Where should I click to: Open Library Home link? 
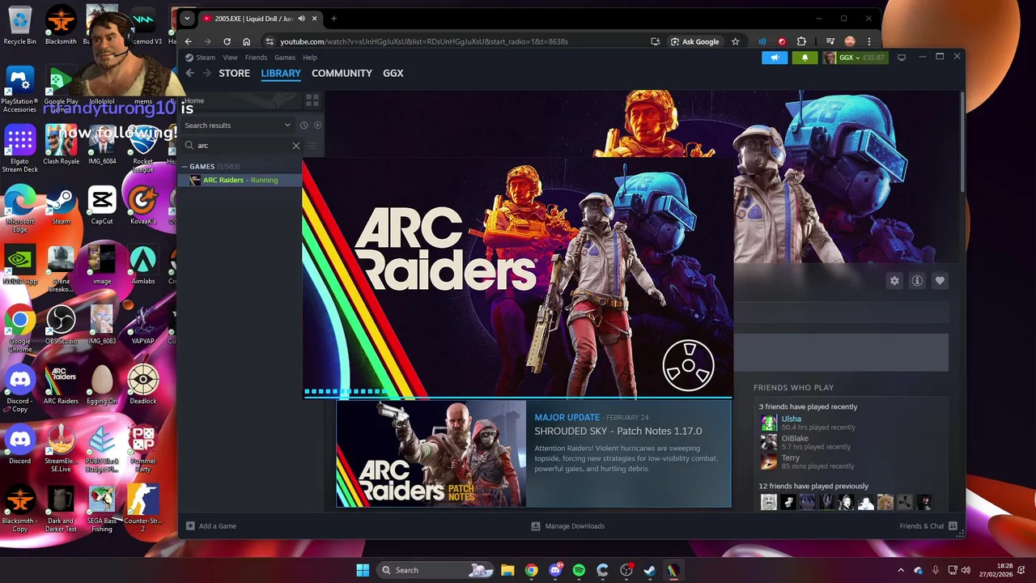[x=194, y=100]
